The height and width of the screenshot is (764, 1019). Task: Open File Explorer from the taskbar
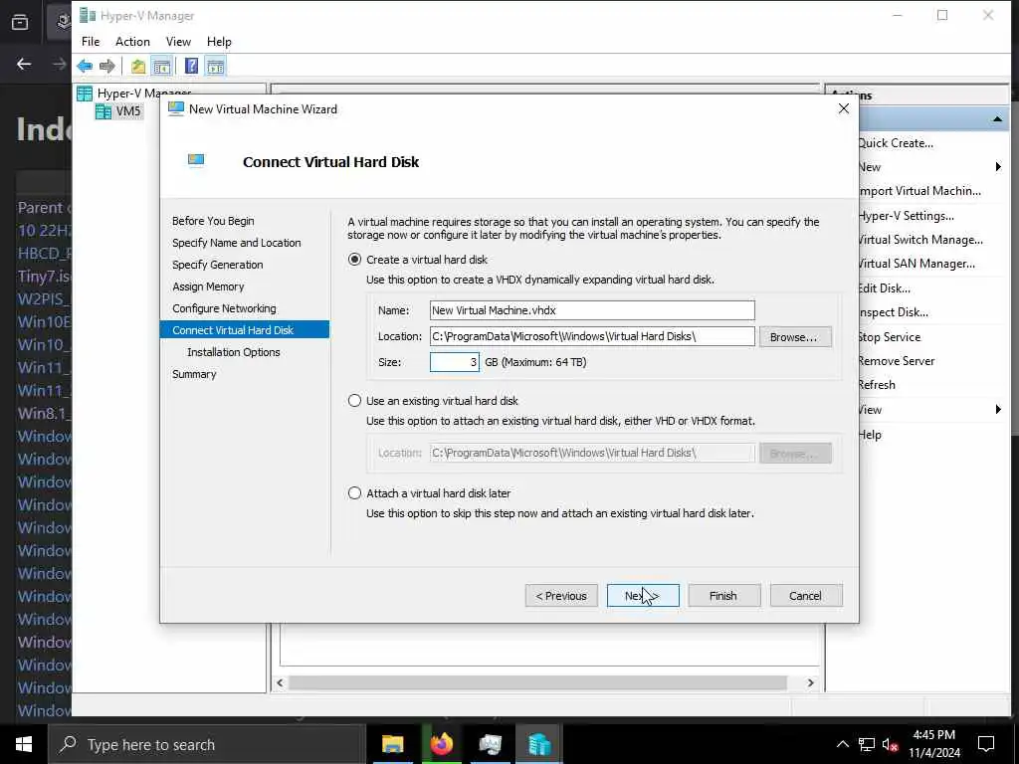[392, 744]
